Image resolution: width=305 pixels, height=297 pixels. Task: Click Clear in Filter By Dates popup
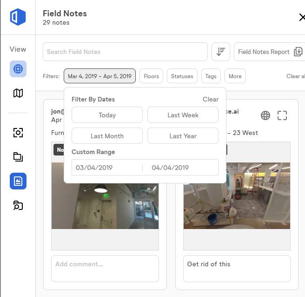(x=211, y=99)
